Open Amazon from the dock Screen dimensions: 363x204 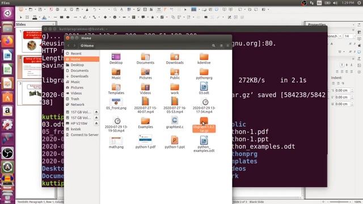pyautogui.click(x=7, y=111)
